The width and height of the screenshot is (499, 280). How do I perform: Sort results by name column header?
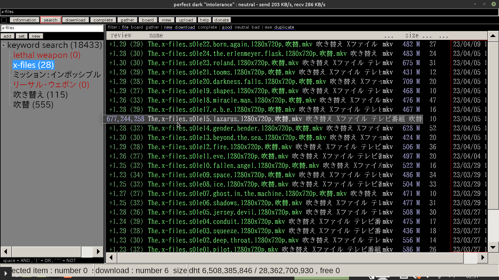(x=156, y=35)
